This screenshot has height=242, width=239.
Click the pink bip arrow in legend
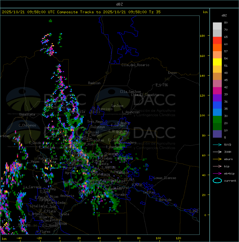217,166
